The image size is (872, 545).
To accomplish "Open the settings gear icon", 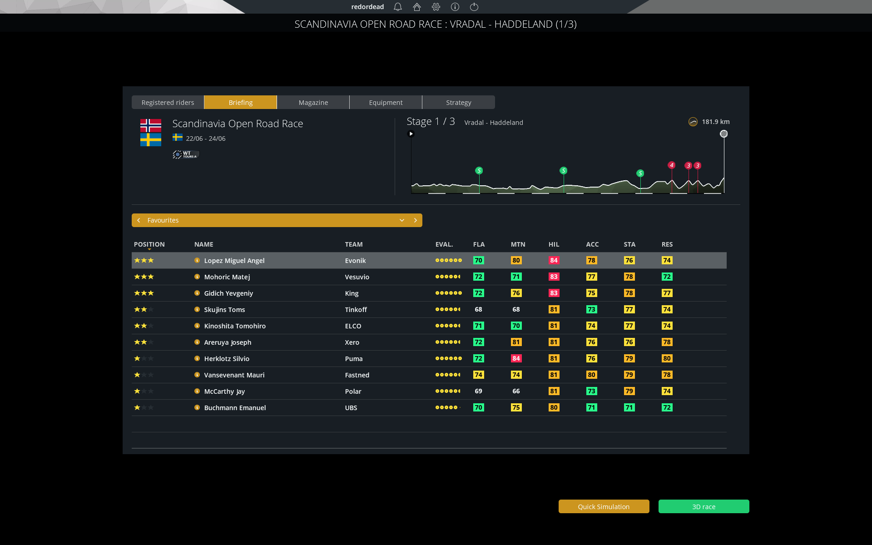I will click(x=436, y=7).
